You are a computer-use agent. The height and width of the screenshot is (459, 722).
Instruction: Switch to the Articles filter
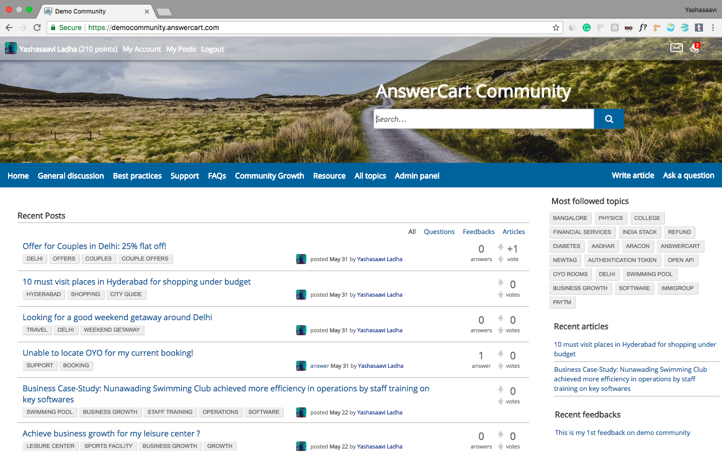[x=513, y=232]
